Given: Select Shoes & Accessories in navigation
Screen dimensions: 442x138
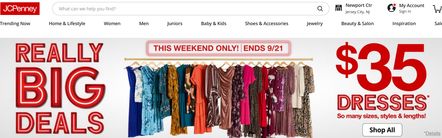Looking at the screenshot, I should click(x=267, y=24).
